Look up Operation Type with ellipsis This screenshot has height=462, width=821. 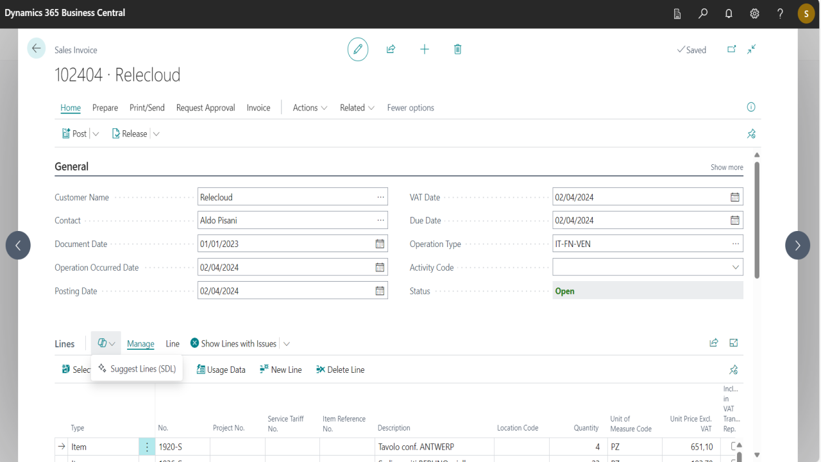[735, 244]
